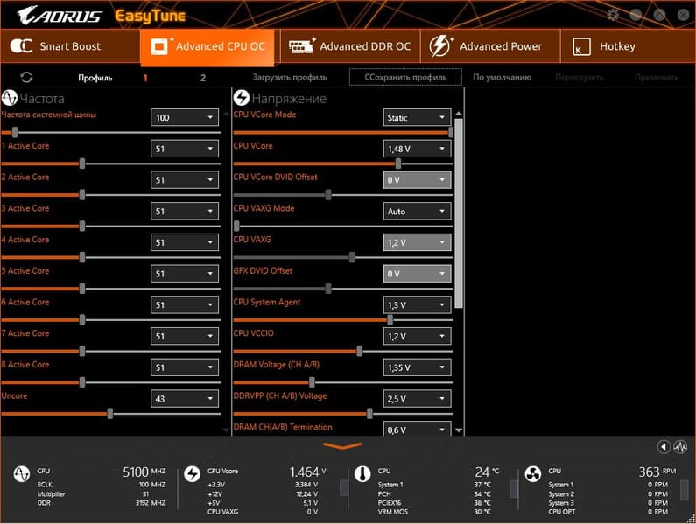696x524 pixels.
Task: Open the settings gear icon
Action: 613,15
